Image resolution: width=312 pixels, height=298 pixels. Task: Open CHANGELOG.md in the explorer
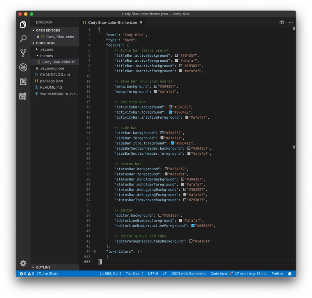click(55, 75)
